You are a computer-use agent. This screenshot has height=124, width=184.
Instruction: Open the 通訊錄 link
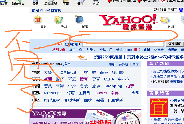point(124,65)
